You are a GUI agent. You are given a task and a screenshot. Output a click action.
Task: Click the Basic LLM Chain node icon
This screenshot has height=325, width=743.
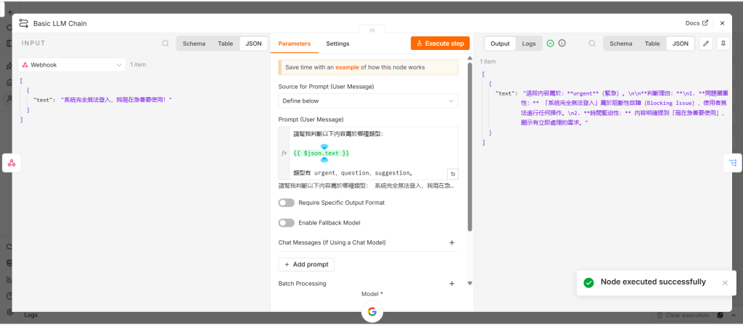coord(24,23)
